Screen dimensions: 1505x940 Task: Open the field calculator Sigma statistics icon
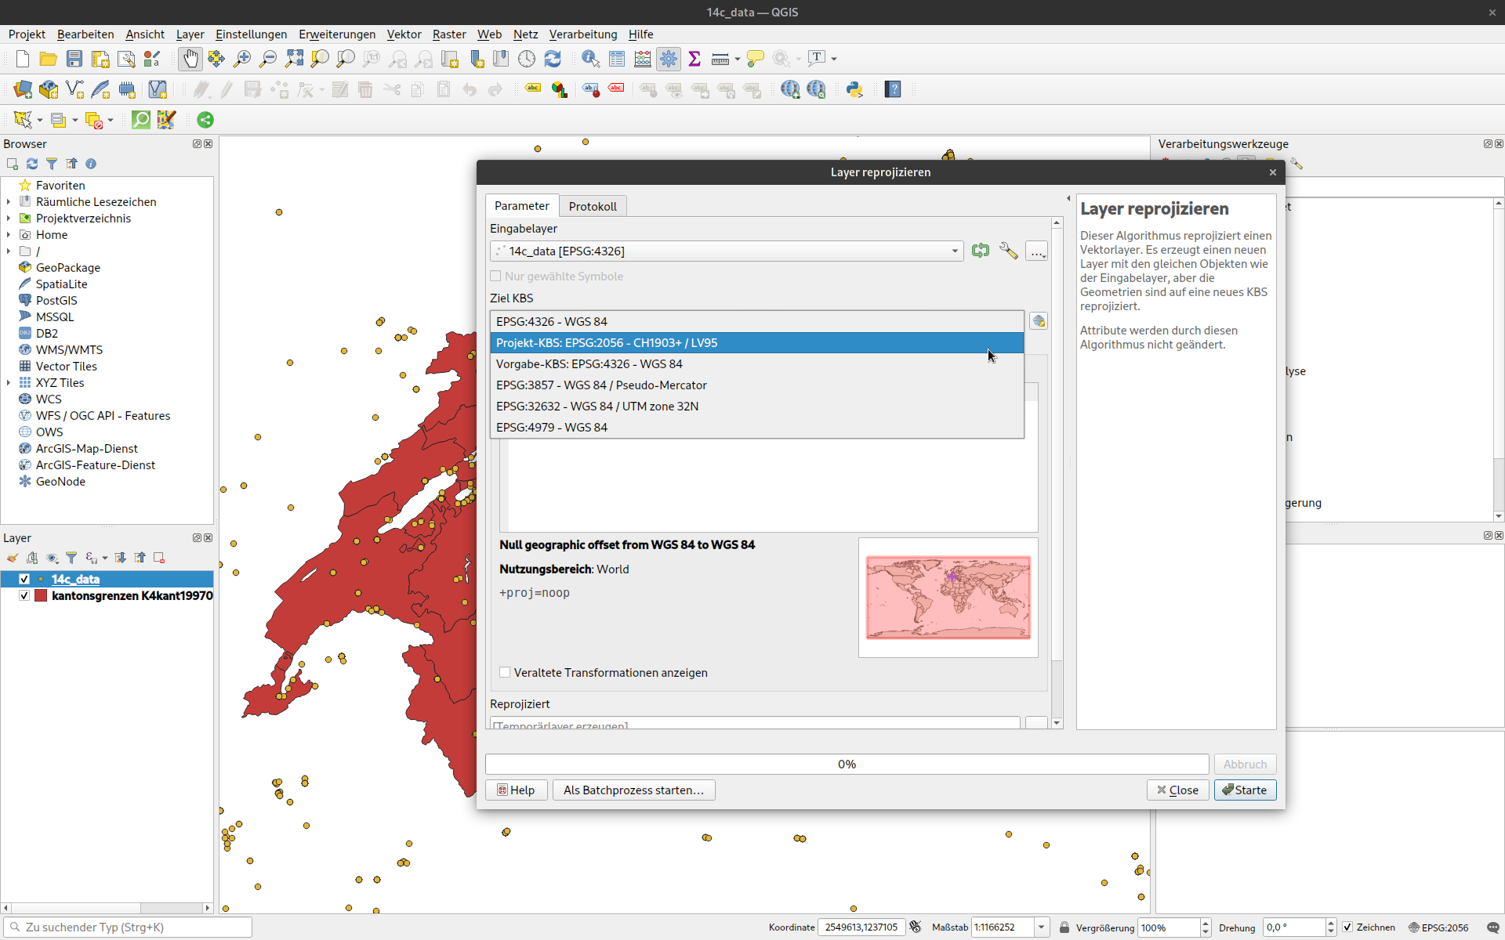[694, 59]
